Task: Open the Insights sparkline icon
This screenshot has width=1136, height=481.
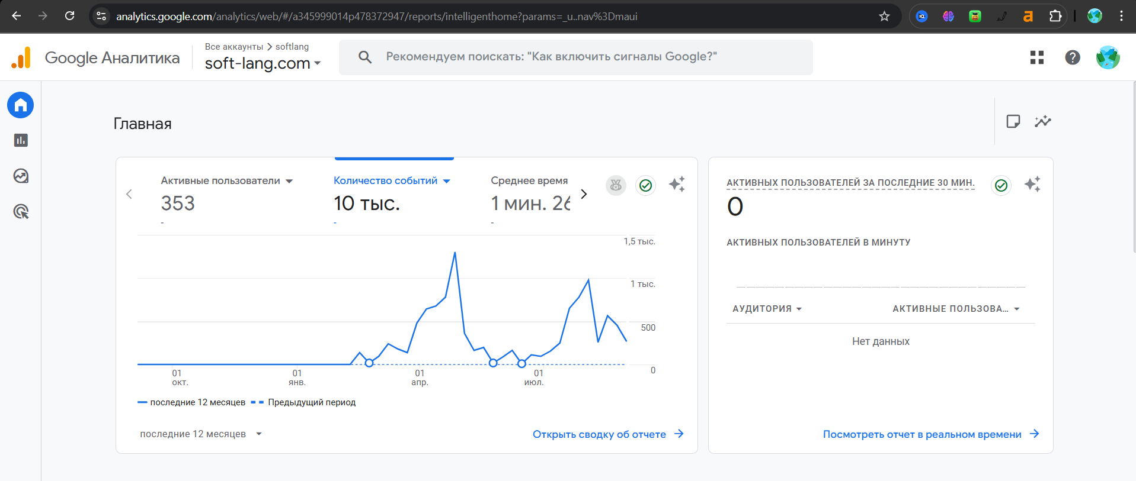Action: [x=1043, y=121]
